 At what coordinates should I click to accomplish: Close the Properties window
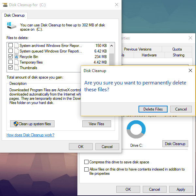pyautogui.click(x=190, y=38)
